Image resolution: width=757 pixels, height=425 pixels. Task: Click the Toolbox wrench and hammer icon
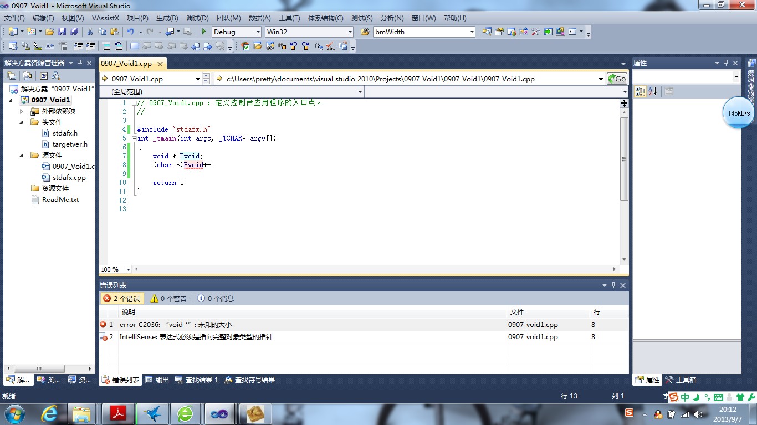[x=669, y=380]
